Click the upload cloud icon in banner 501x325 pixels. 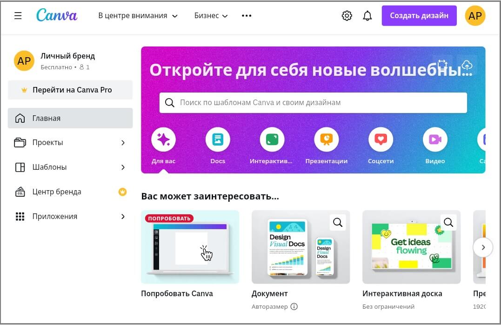467,65
